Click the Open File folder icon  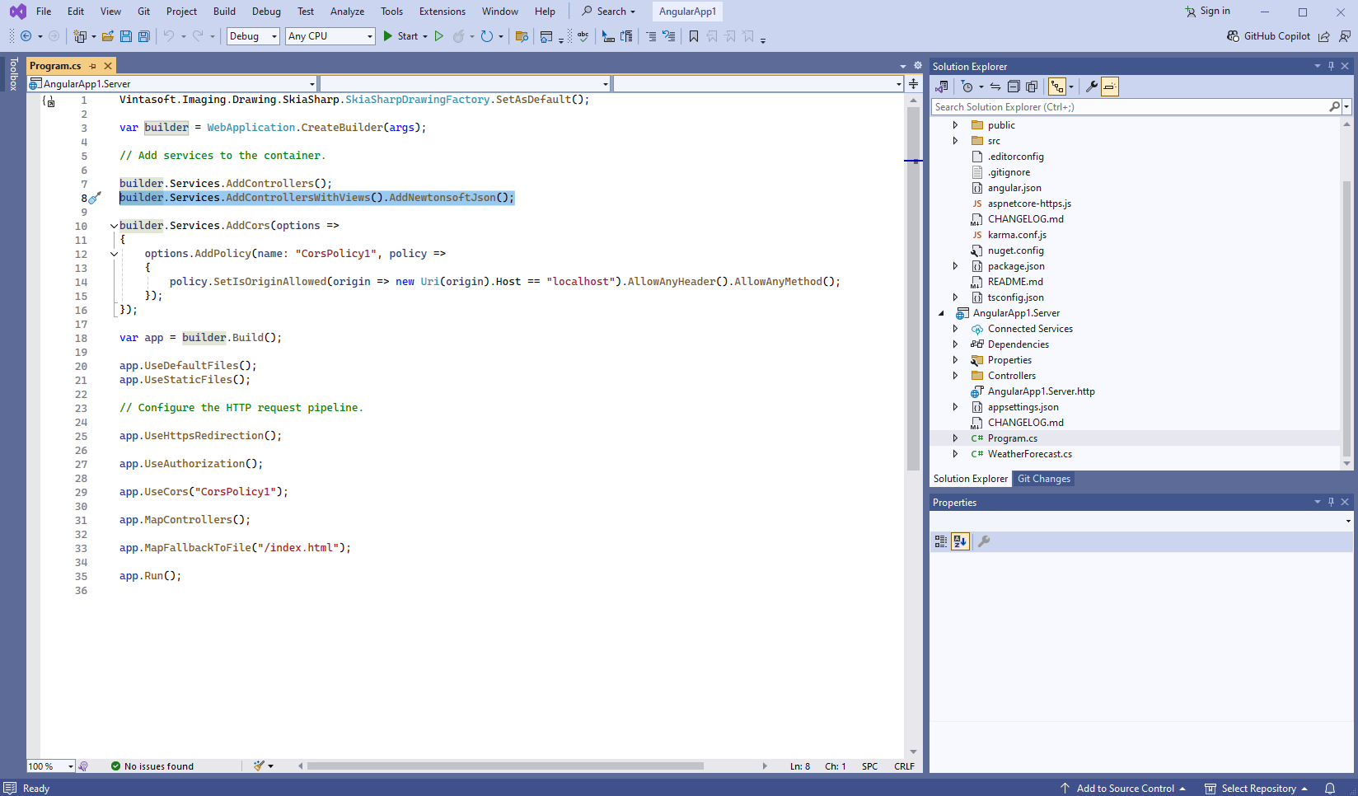(x=107, y=36)
